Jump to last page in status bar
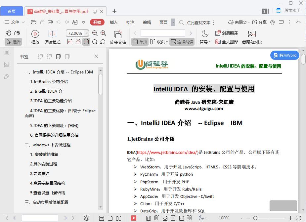The width and height of the screenshot is (306, 222). (x=73, y=218)
